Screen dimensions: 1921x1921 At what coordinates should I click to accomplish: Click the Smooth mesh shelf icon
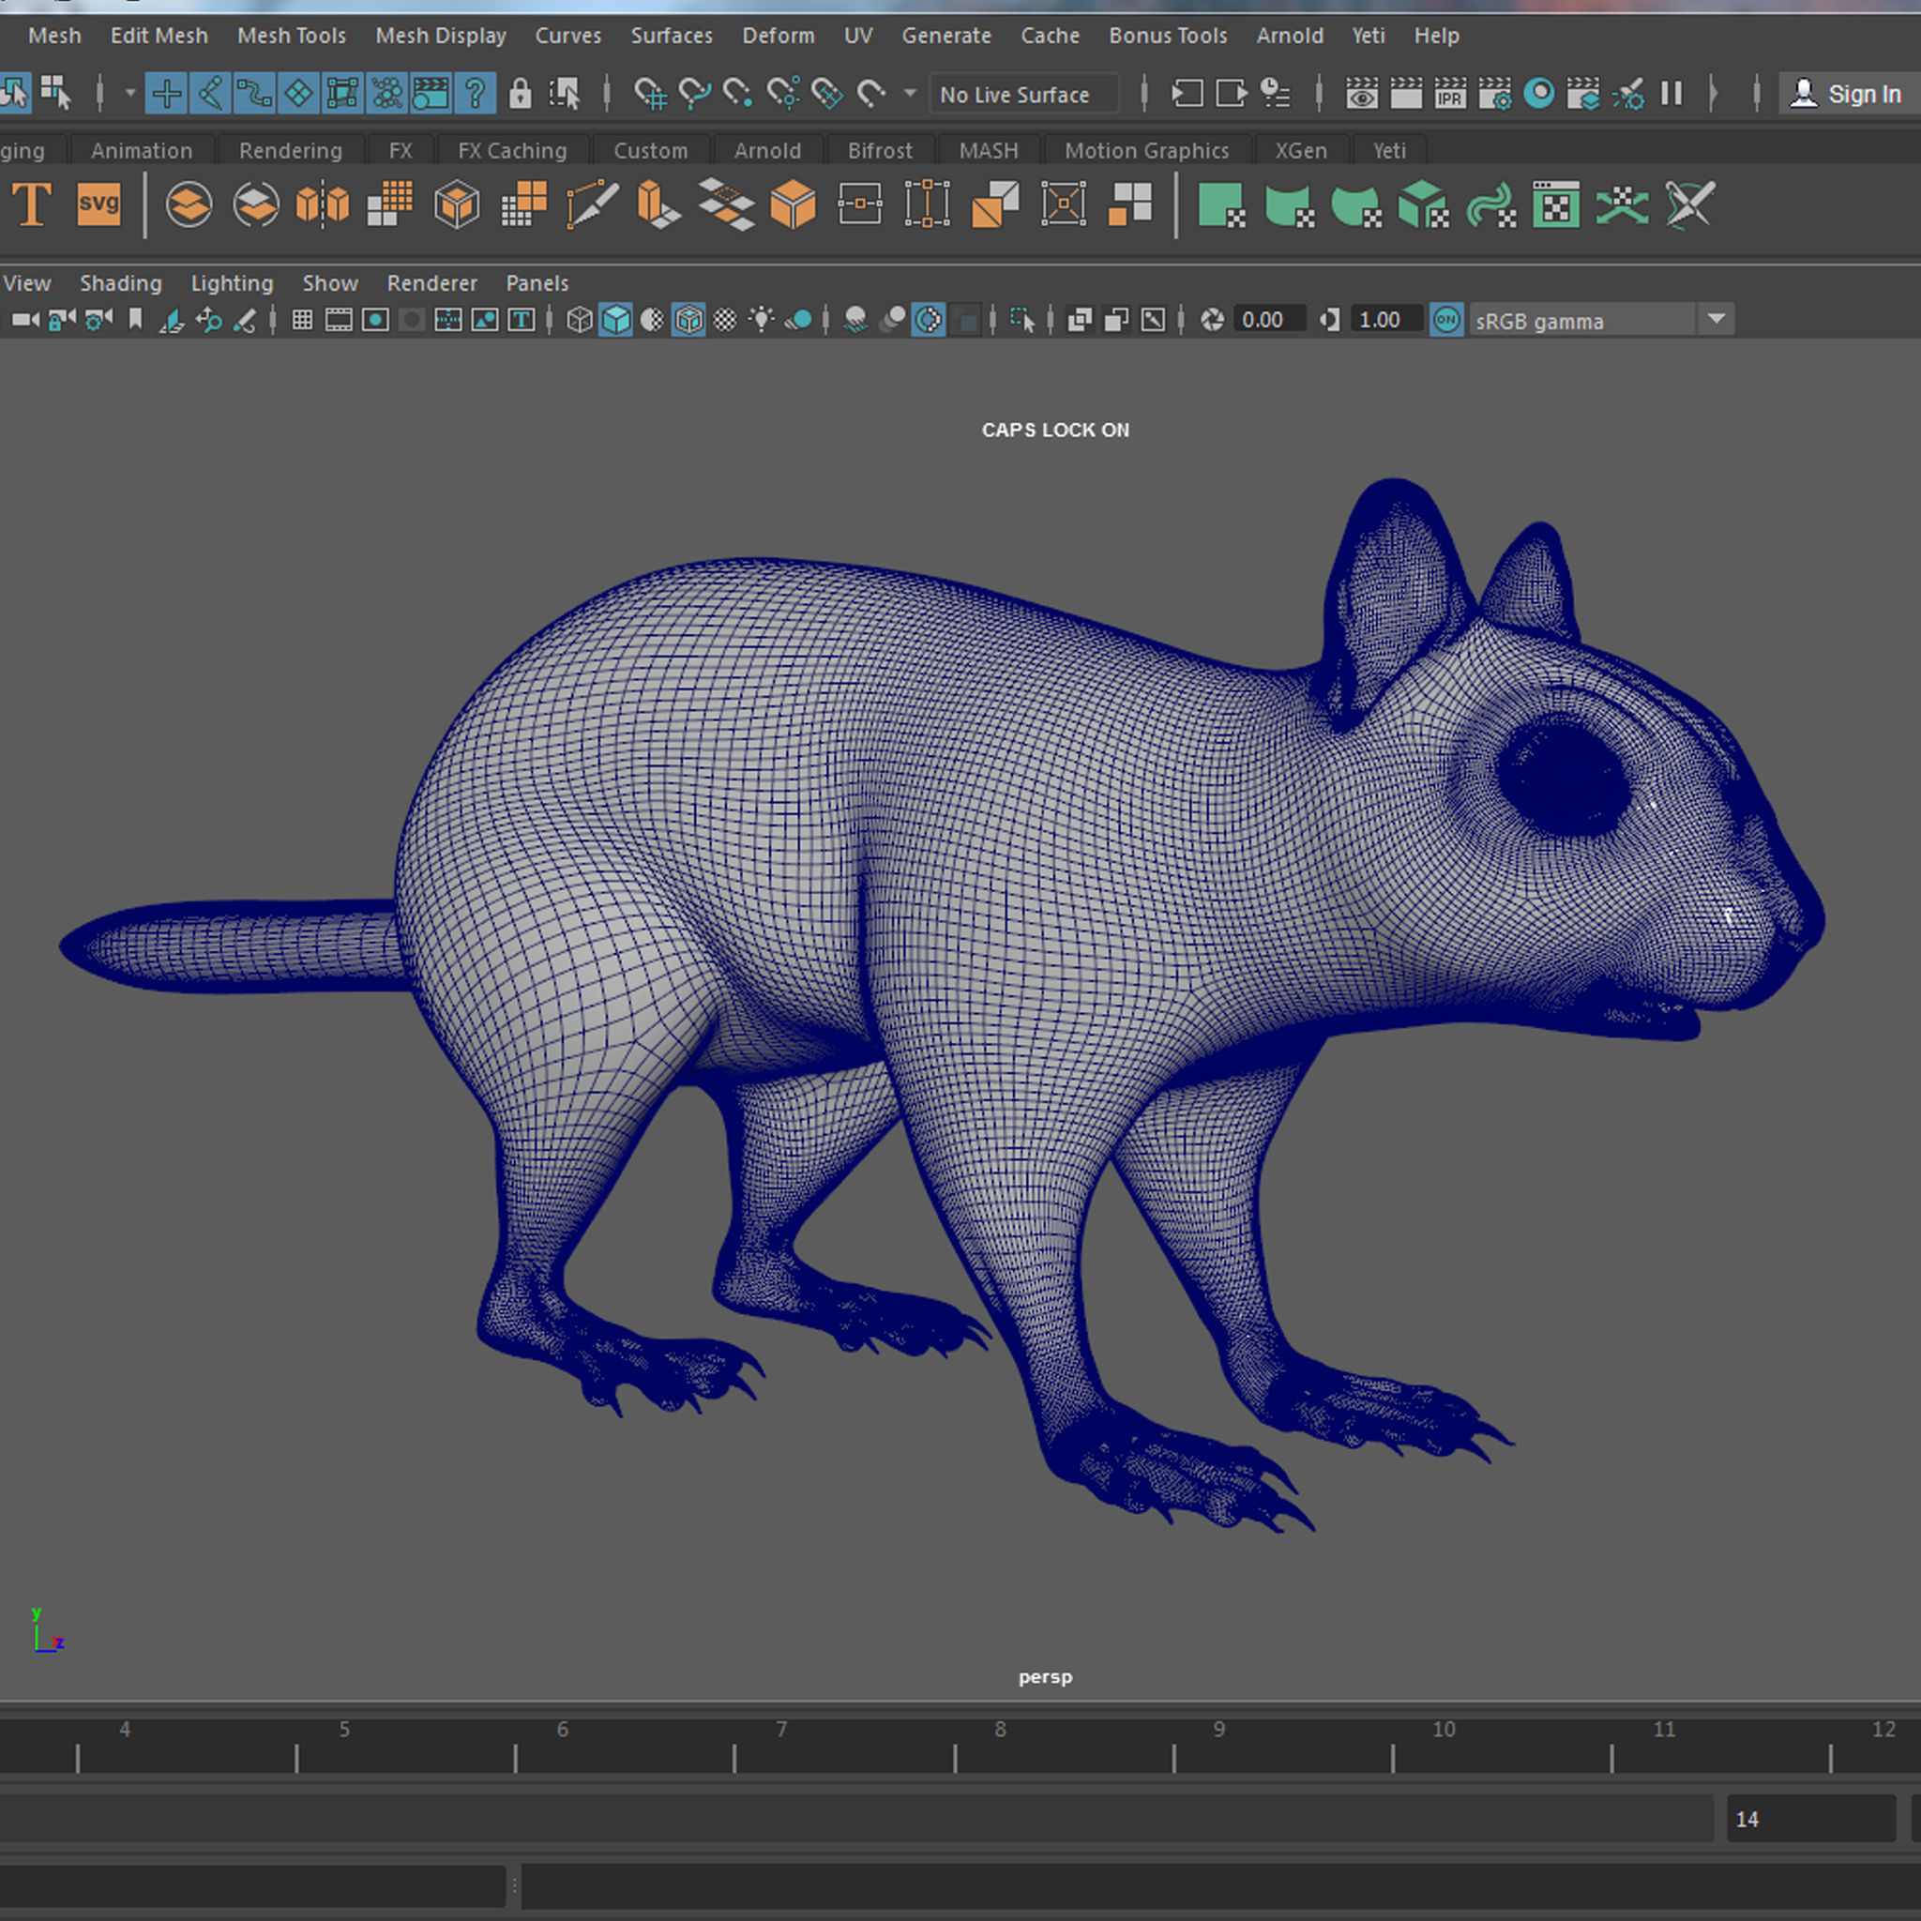pos(390,204)
